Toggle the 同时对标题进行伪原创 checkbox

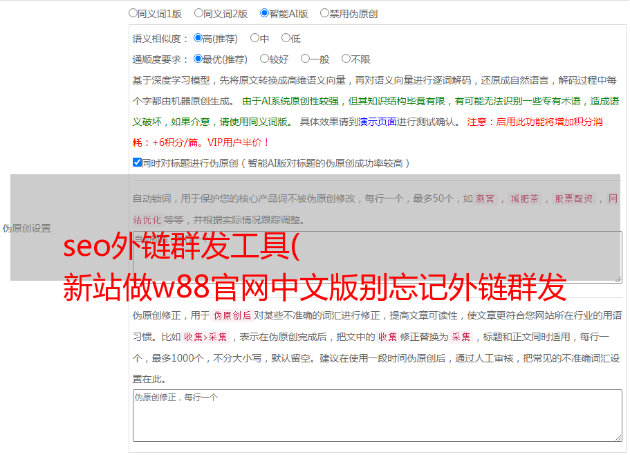tap(137, 162)
